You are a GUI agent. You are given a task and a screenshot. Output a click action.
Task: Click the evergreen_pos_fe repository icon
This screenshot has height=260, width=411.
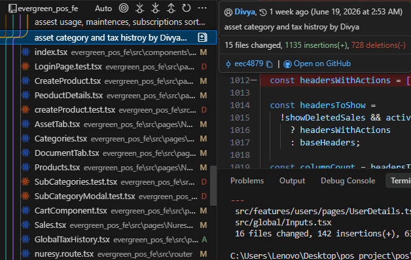pos(12,9)
